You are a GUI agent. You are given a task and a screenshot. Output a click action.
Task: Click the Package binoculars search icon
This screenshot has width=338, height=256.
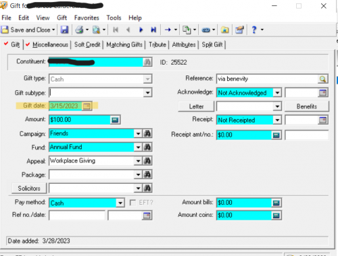click(147, 174)
